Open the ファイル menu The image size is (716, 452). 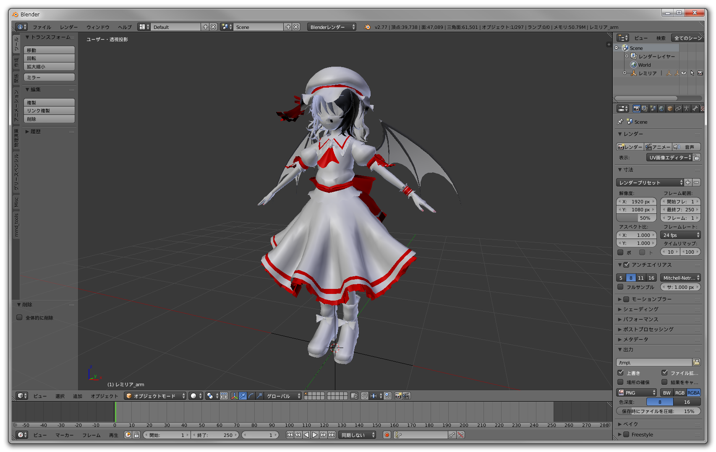(42, 27)
